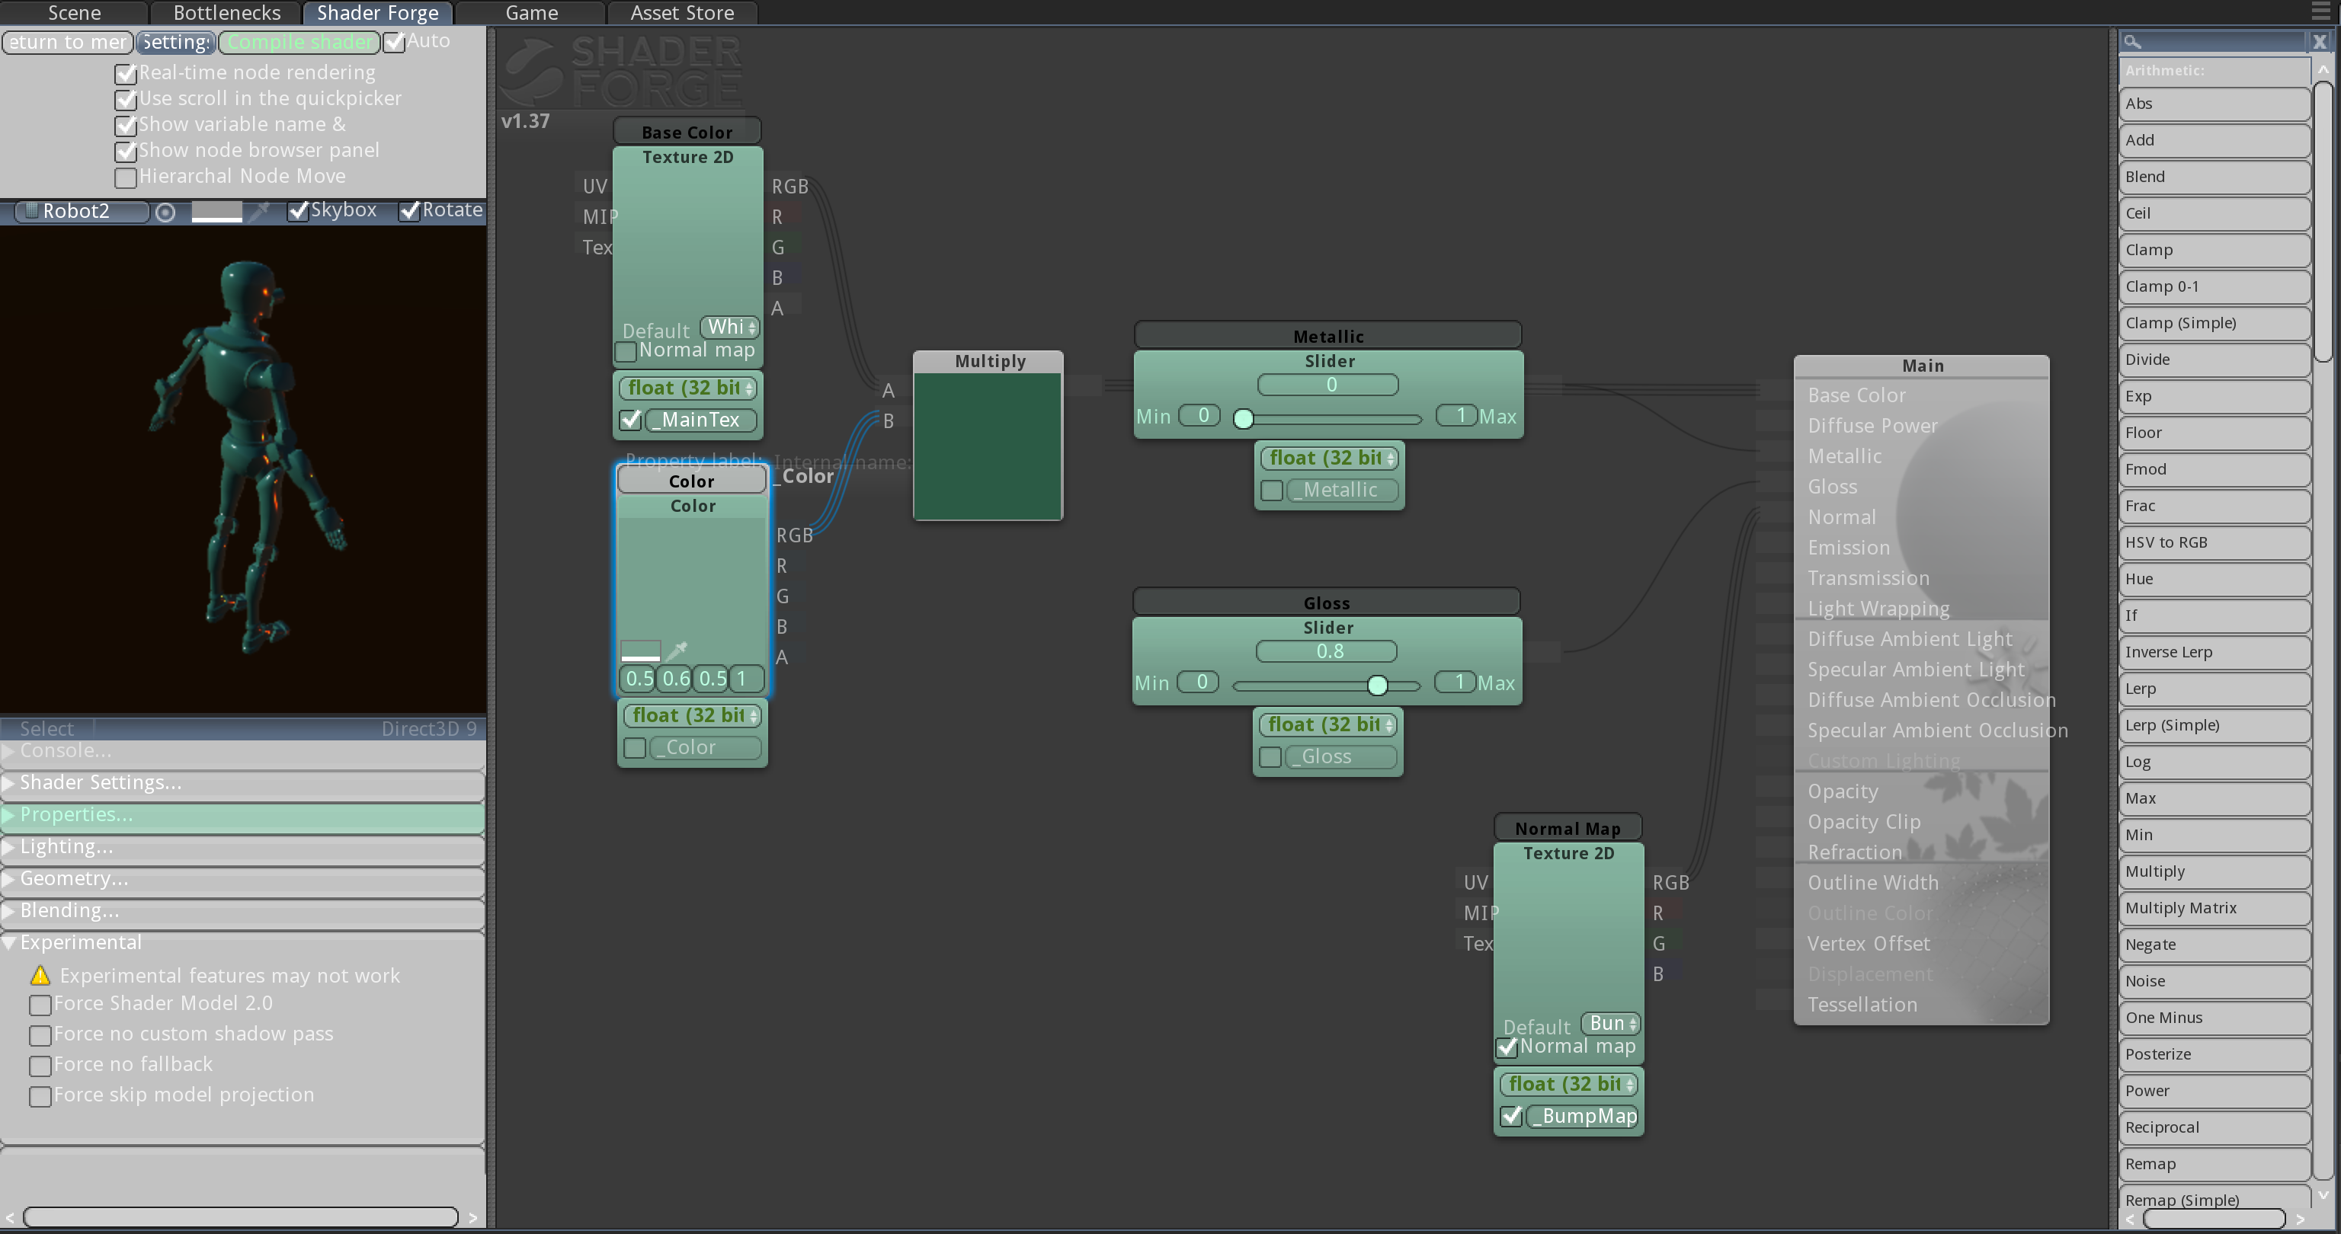Click the node search input field
The width and height of the screenshot is (2341, 1234).
[x=2214, y=42]
